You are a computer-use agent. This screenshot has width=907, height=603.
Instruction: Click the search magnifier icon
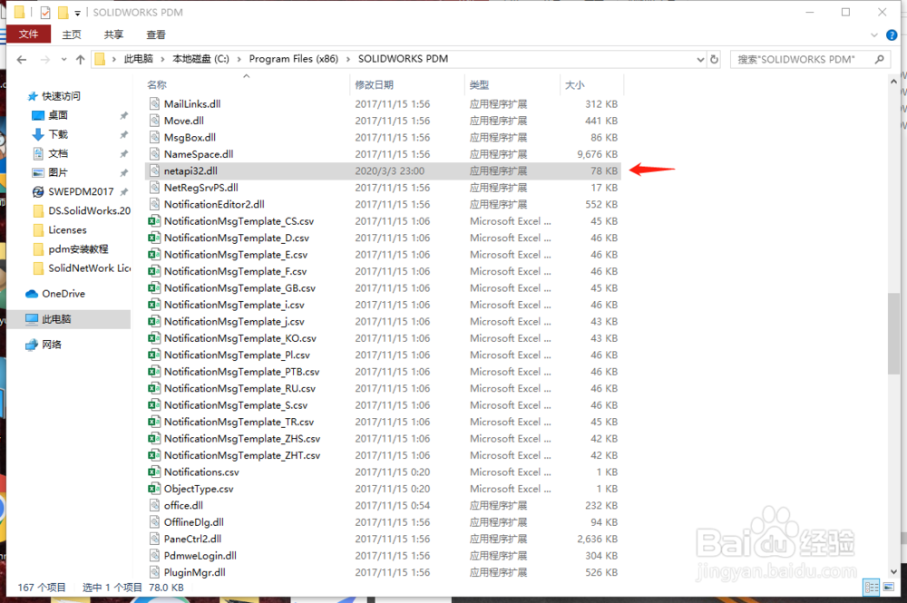point(879,59)
